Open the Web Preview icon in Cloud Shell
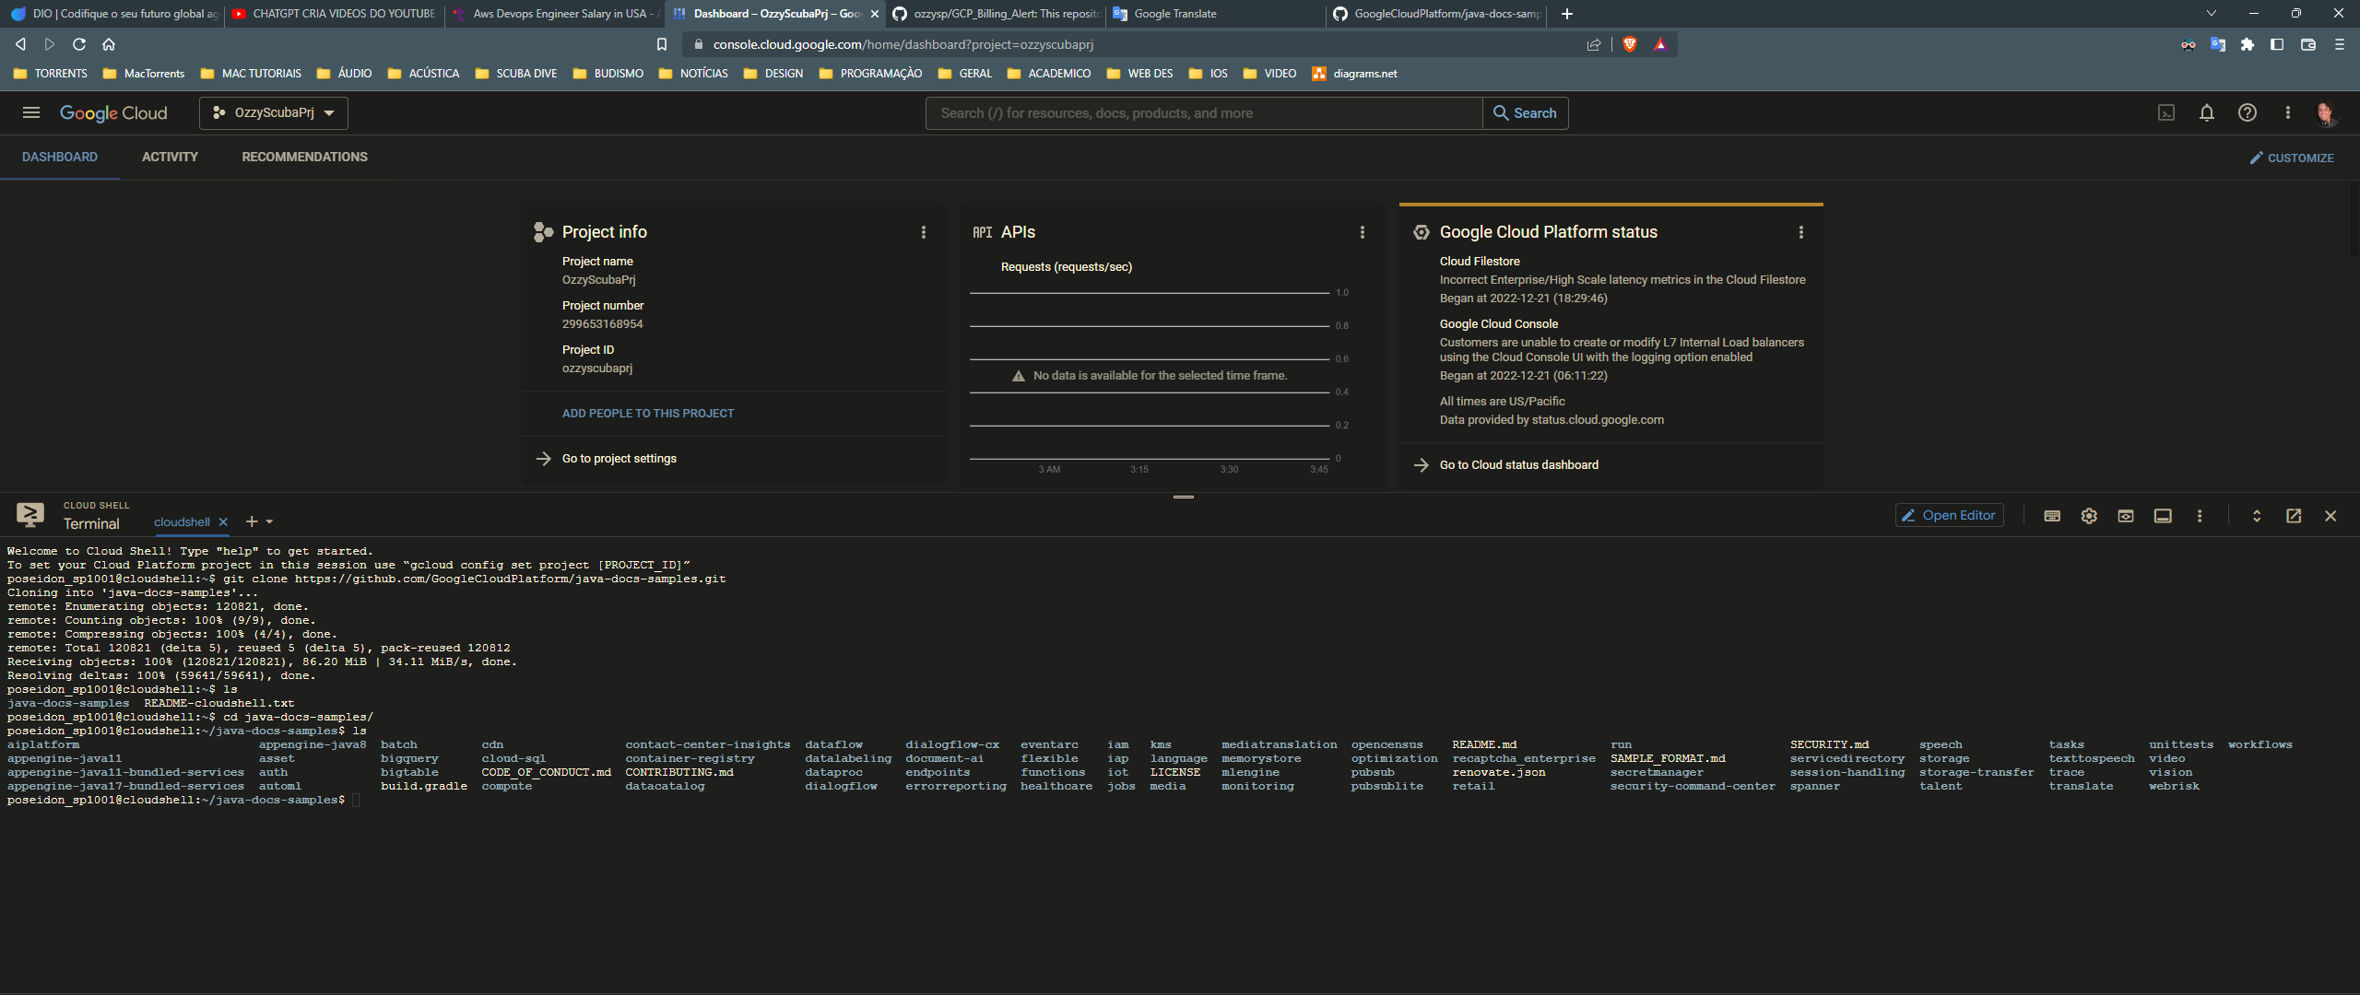Viewport: 2360px width, 995px height. [x=2126, y=516]
